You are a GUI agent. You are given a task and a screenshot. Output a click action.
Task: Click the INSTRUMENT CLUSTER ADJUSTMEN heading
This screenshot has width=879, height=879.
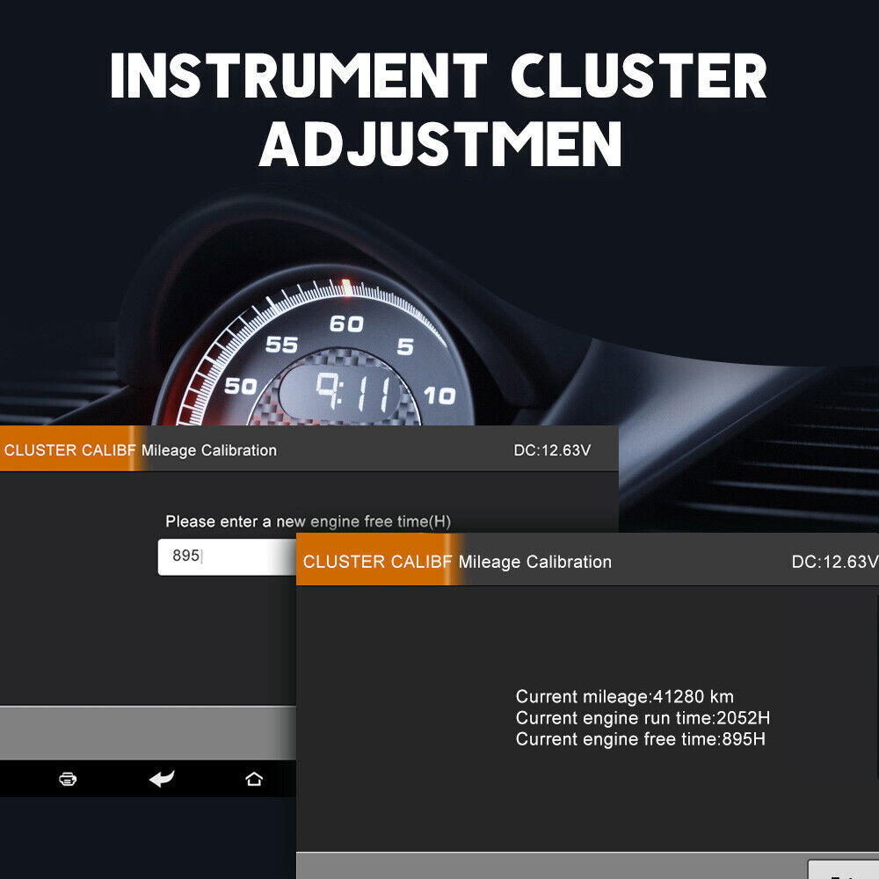point(439,105)
